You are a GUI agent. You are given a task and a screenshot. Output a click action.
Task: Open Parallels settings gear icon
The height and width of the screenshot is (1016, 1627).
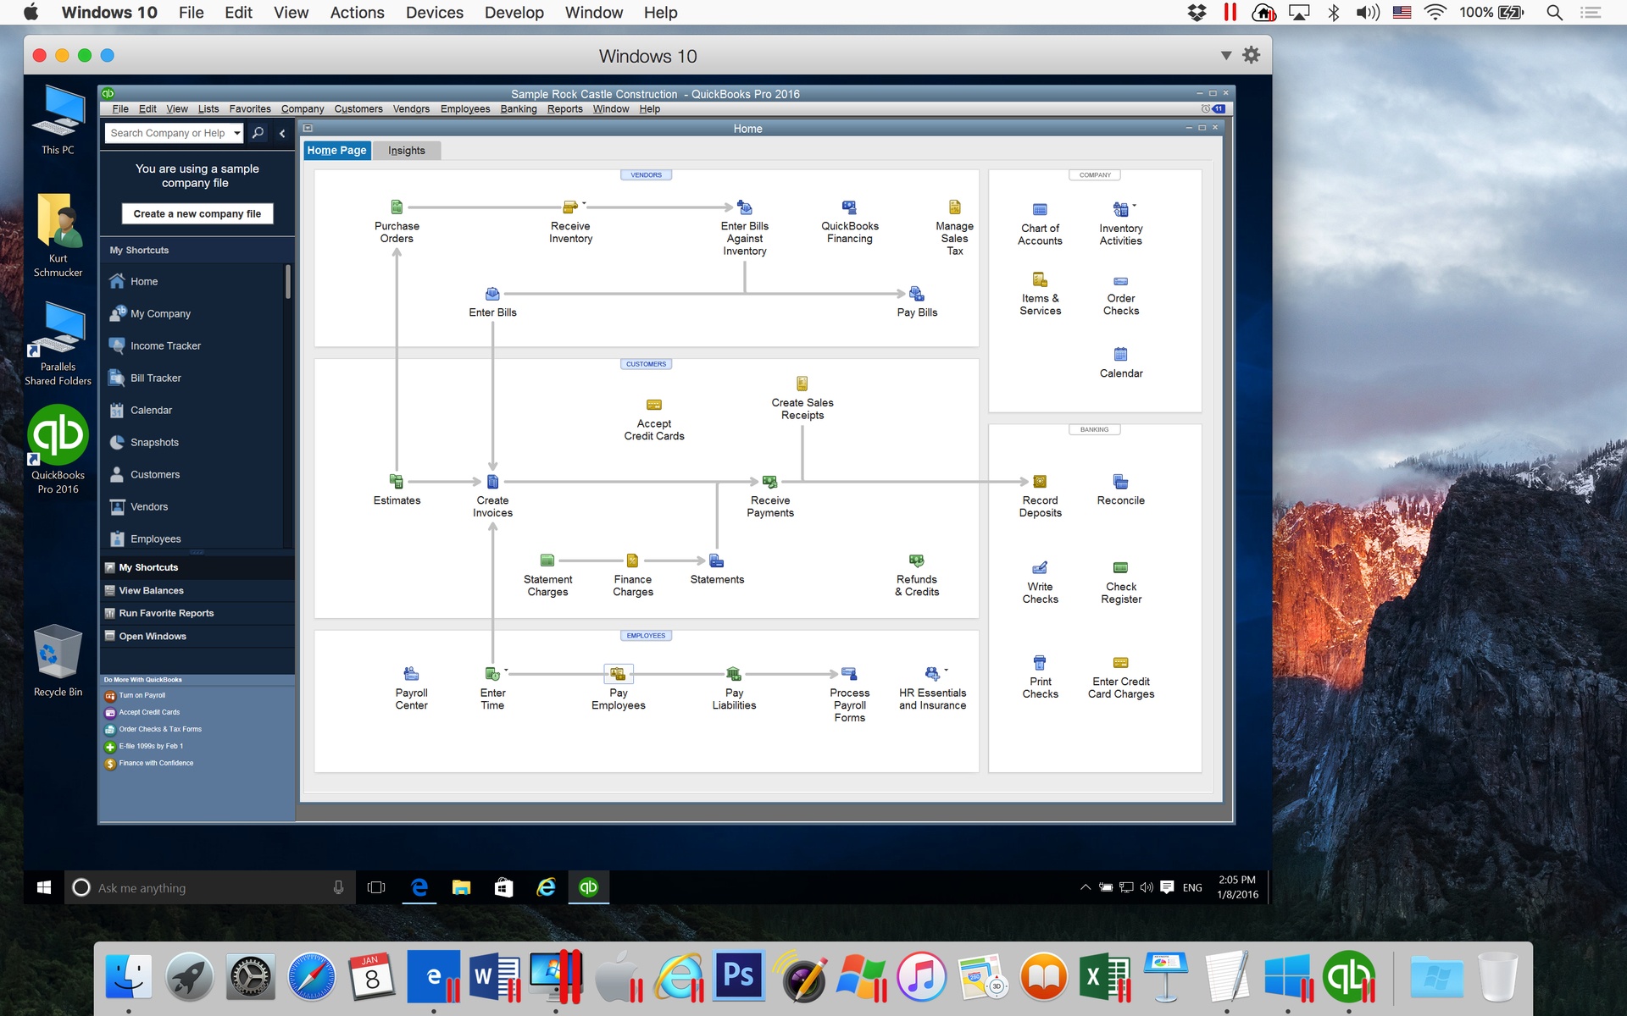[1251, 56]
